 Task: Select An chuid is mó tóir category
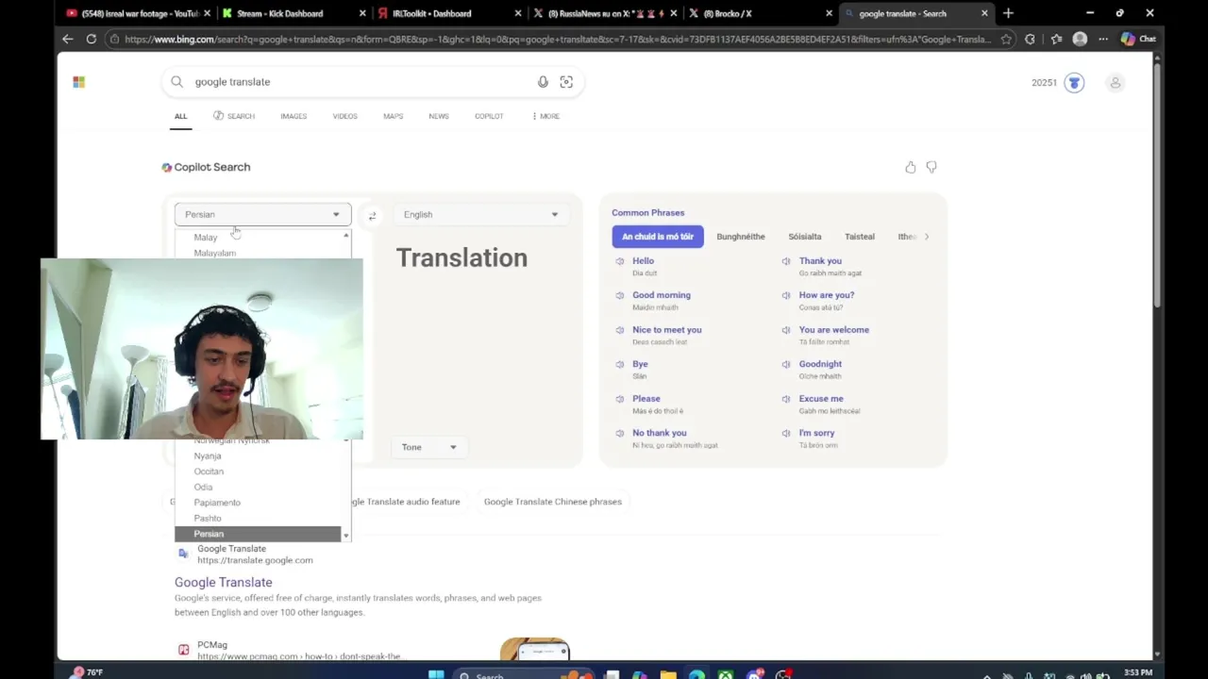coord(658,237)
